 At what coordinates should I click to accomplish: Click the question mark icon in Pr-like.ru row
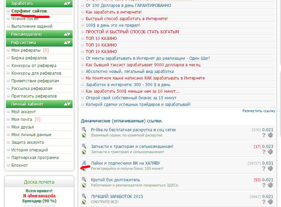tap(264, 135)
